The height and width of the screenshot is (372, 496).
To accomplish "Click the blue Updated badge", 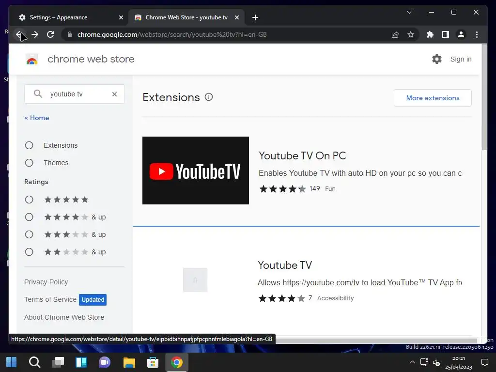I will click(93, 299).
